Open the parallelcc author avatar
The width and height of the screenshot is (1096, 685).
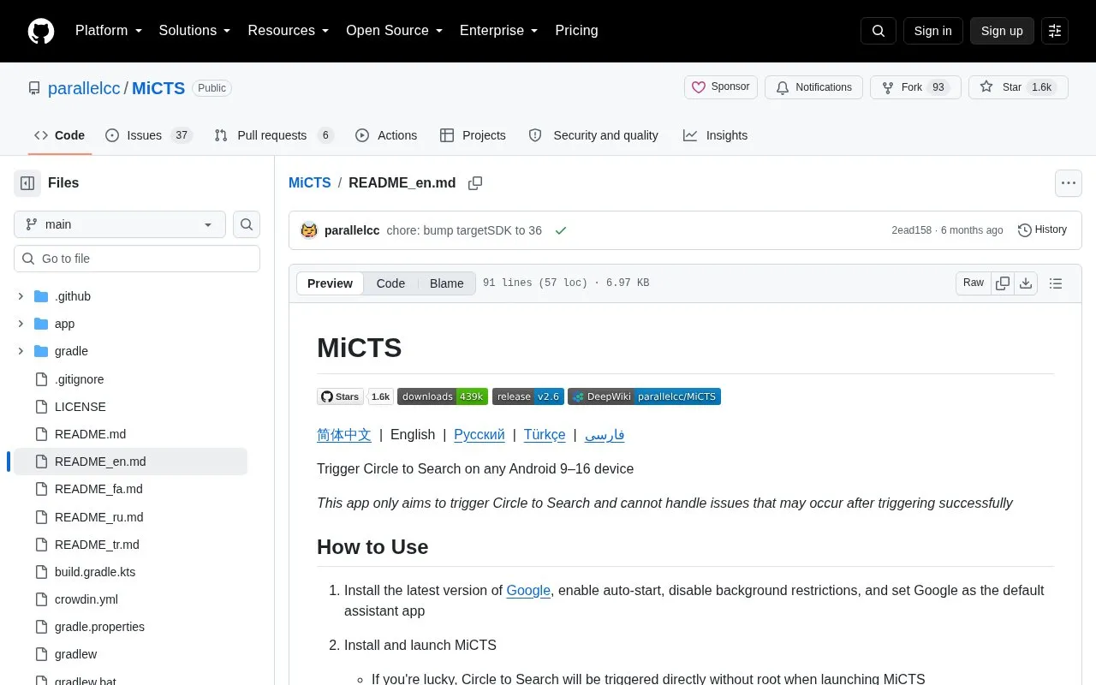click(x=309, y=230)
